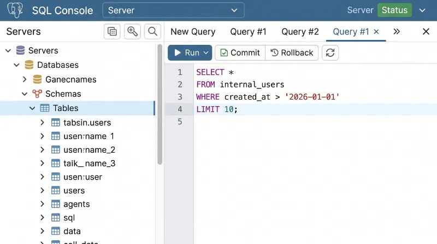The height and width of the screenshot is (244, 437).
Task: Click the 'SELECT *' line in editor
Action: (215, 72)
